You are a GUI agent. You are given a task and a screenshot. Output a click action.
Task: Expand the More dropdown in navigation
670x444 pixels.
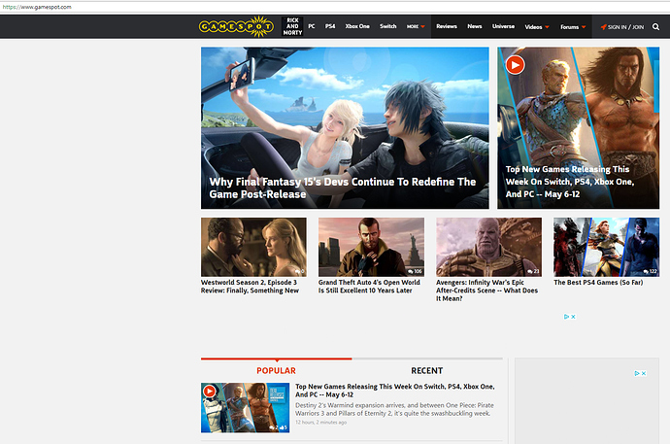pos(416,26)
